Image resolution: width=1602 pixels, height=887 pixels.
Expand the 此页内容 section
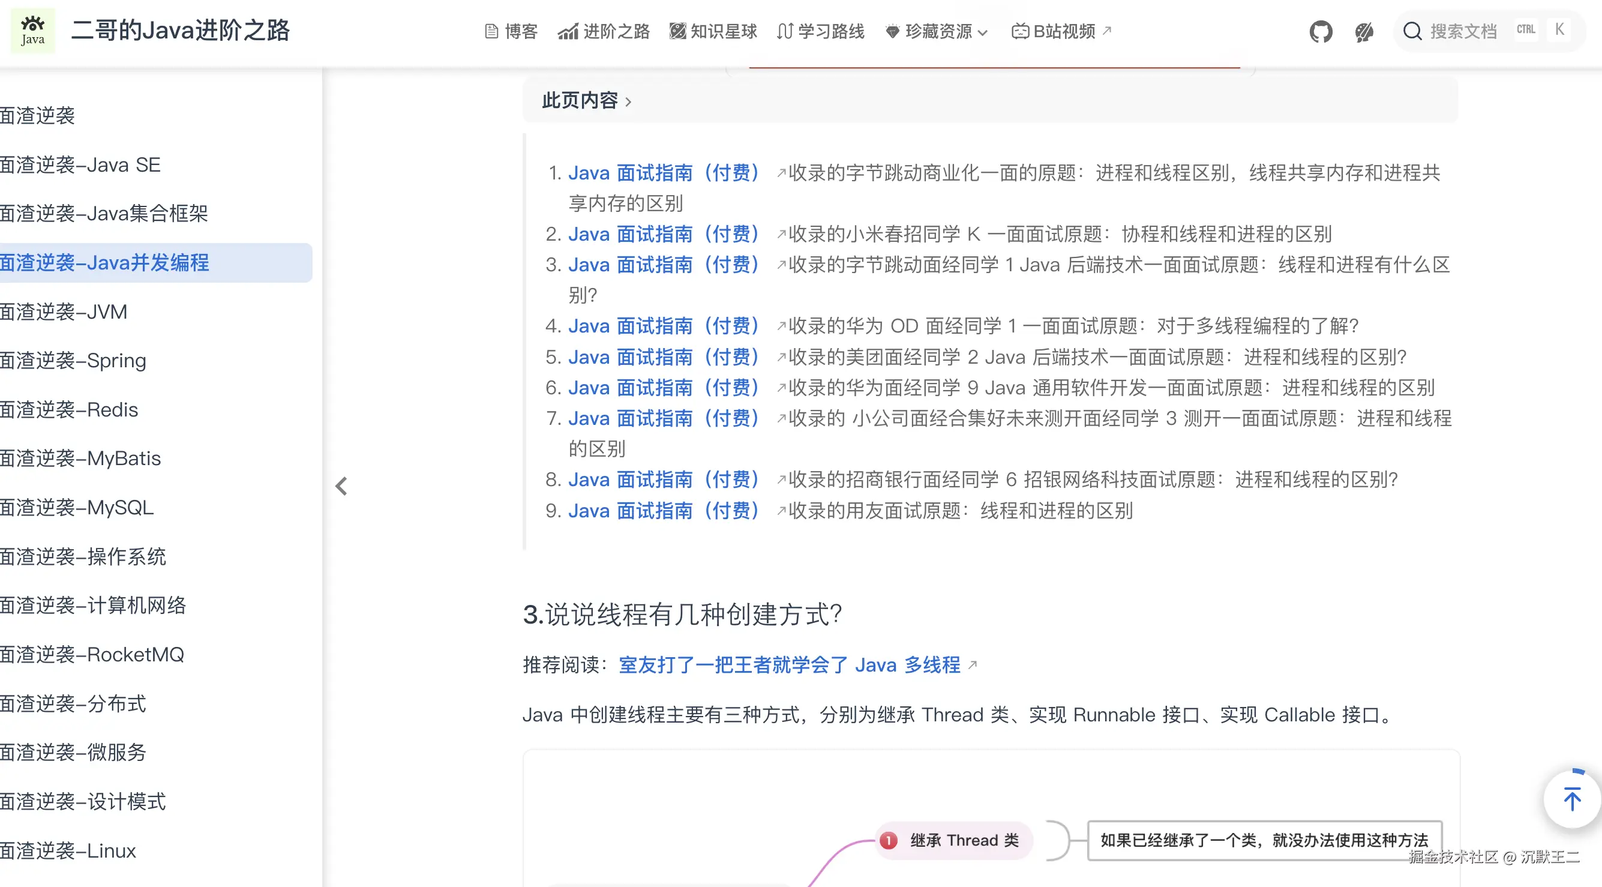tap(586, 100)
